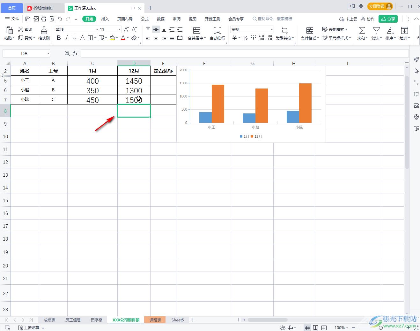Click the Collaborate (协作) button

(368, 19)
